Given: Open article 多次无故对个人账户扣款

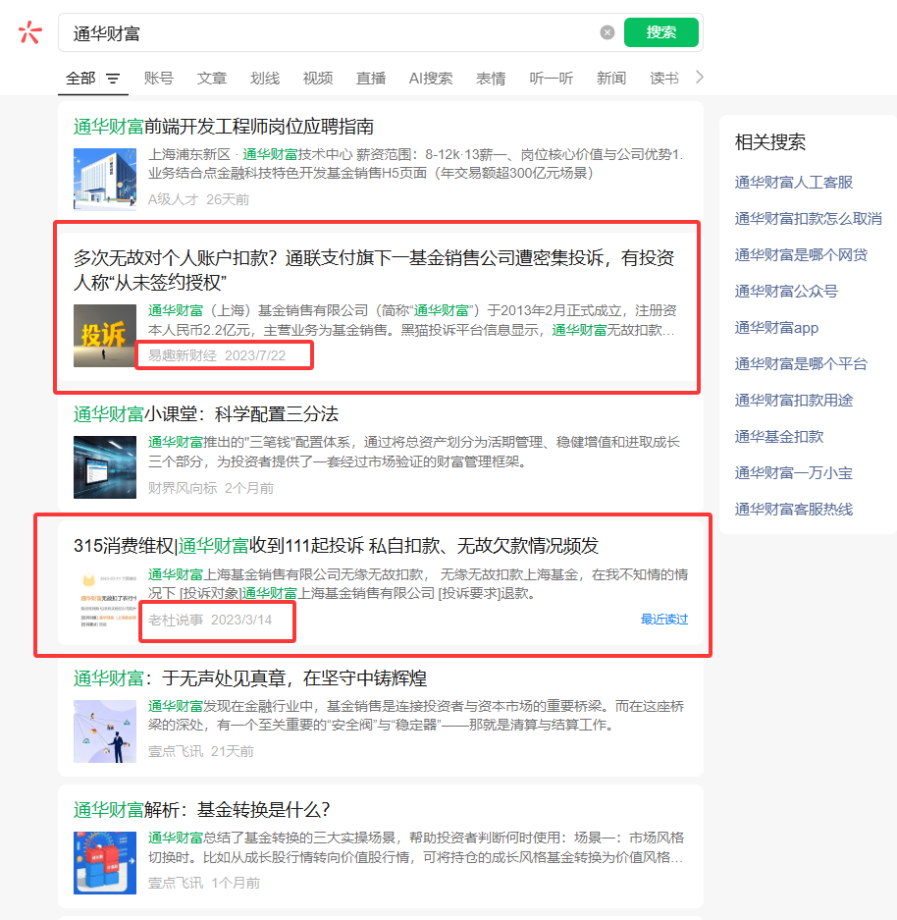Looking at the screenshot, I should click(374, 270).
